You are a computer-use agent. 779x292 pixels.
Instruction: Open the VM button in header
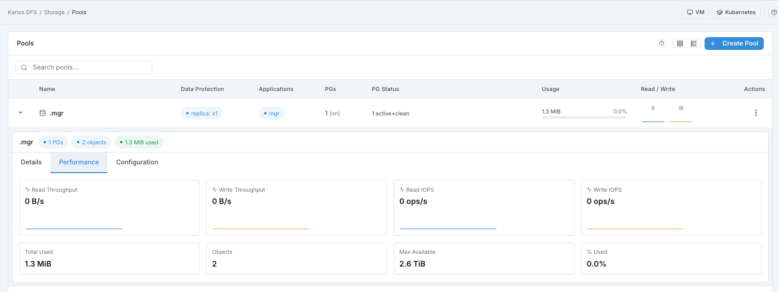point(696,12)
